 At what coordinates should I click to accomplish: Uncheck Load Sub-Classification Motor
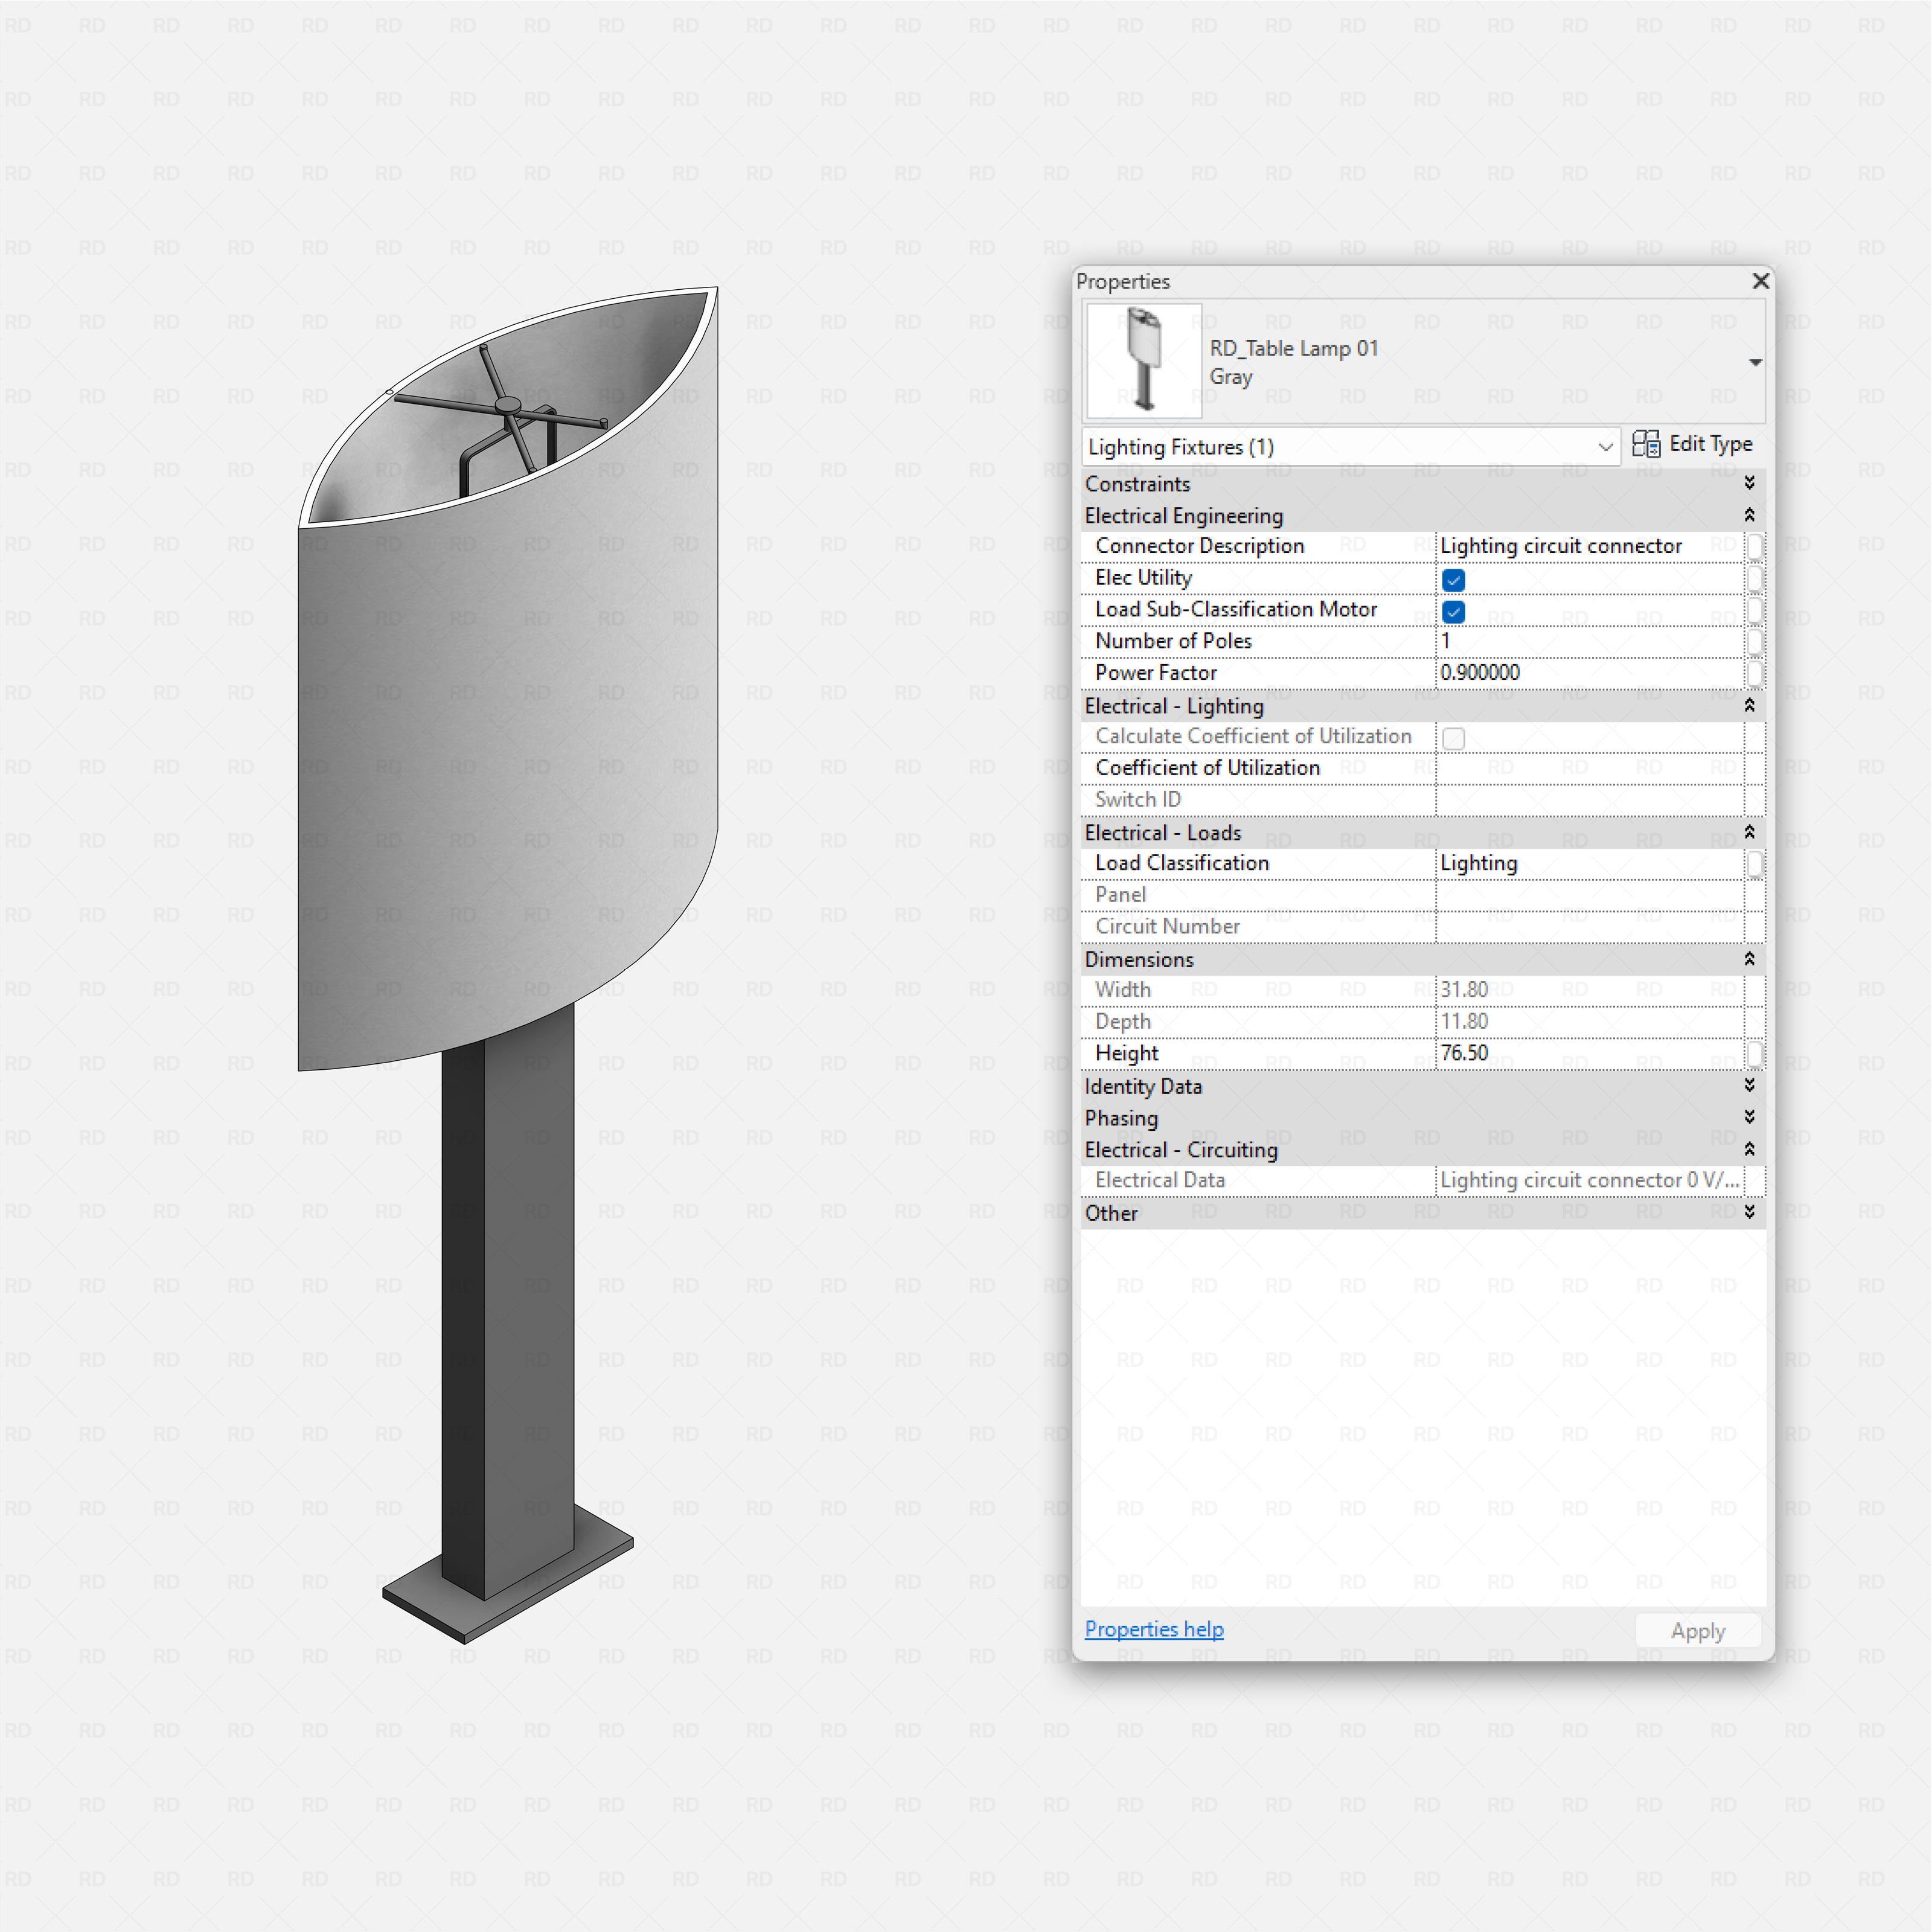click(x=1453, y=611)
